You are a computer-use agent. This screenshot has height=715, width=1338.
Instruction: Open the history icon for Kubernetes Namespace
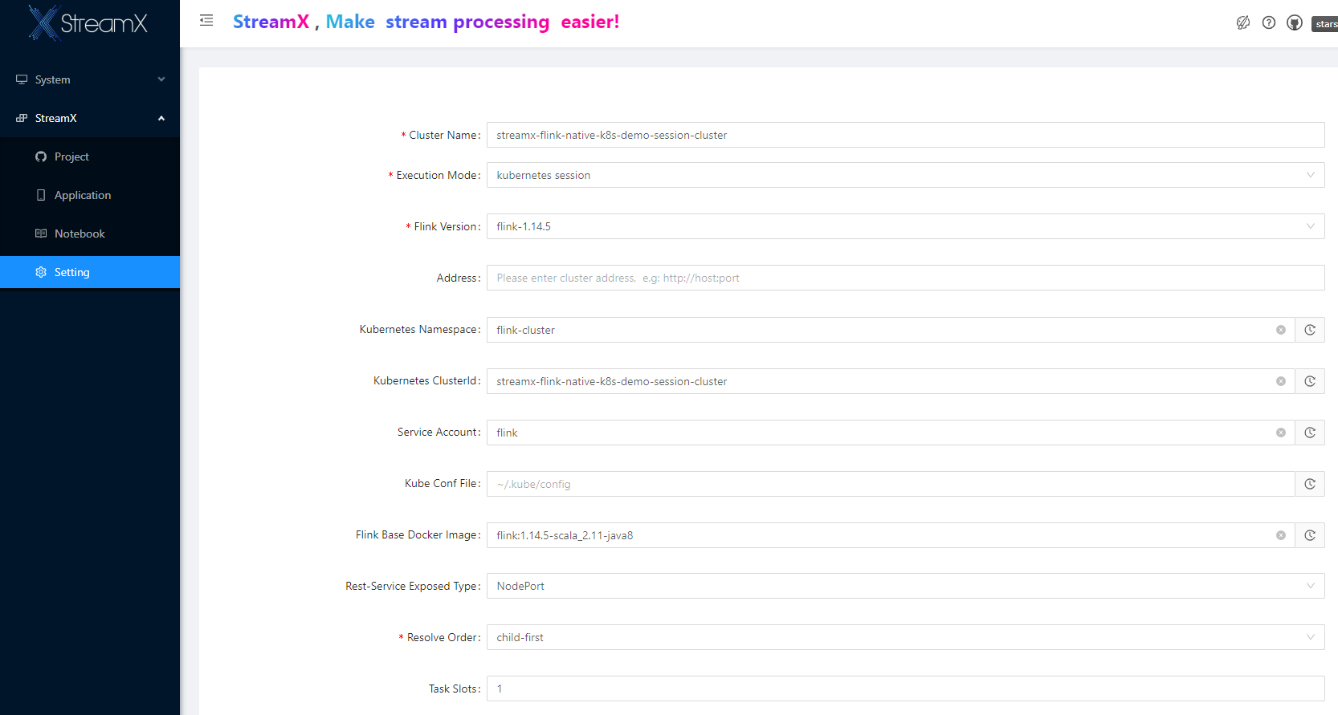pos(1310,330)
